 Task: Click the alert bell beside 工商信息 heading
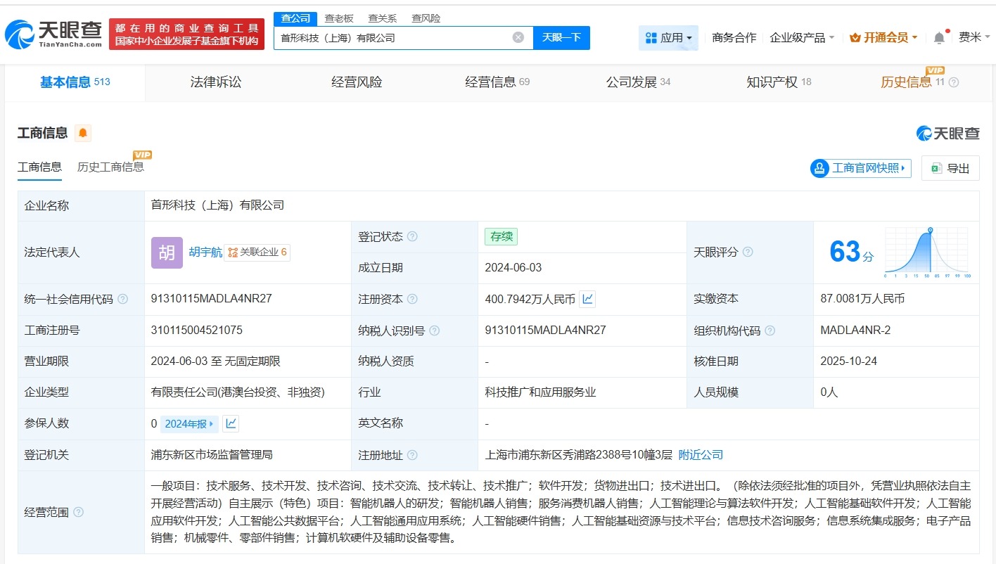pyautogui.click(x=82, y=133)
